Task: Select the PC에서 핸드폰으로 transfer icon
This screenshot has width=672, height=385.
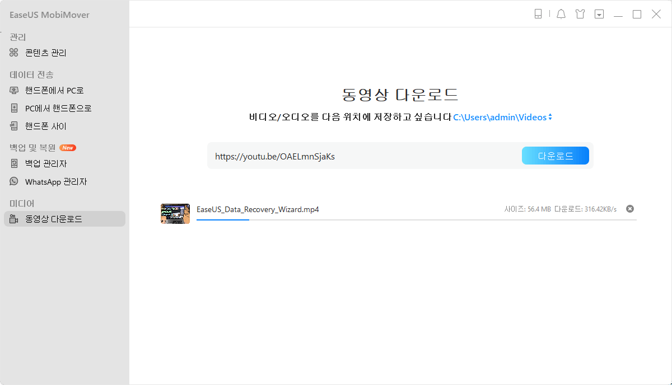Action: tap(13, 107)
